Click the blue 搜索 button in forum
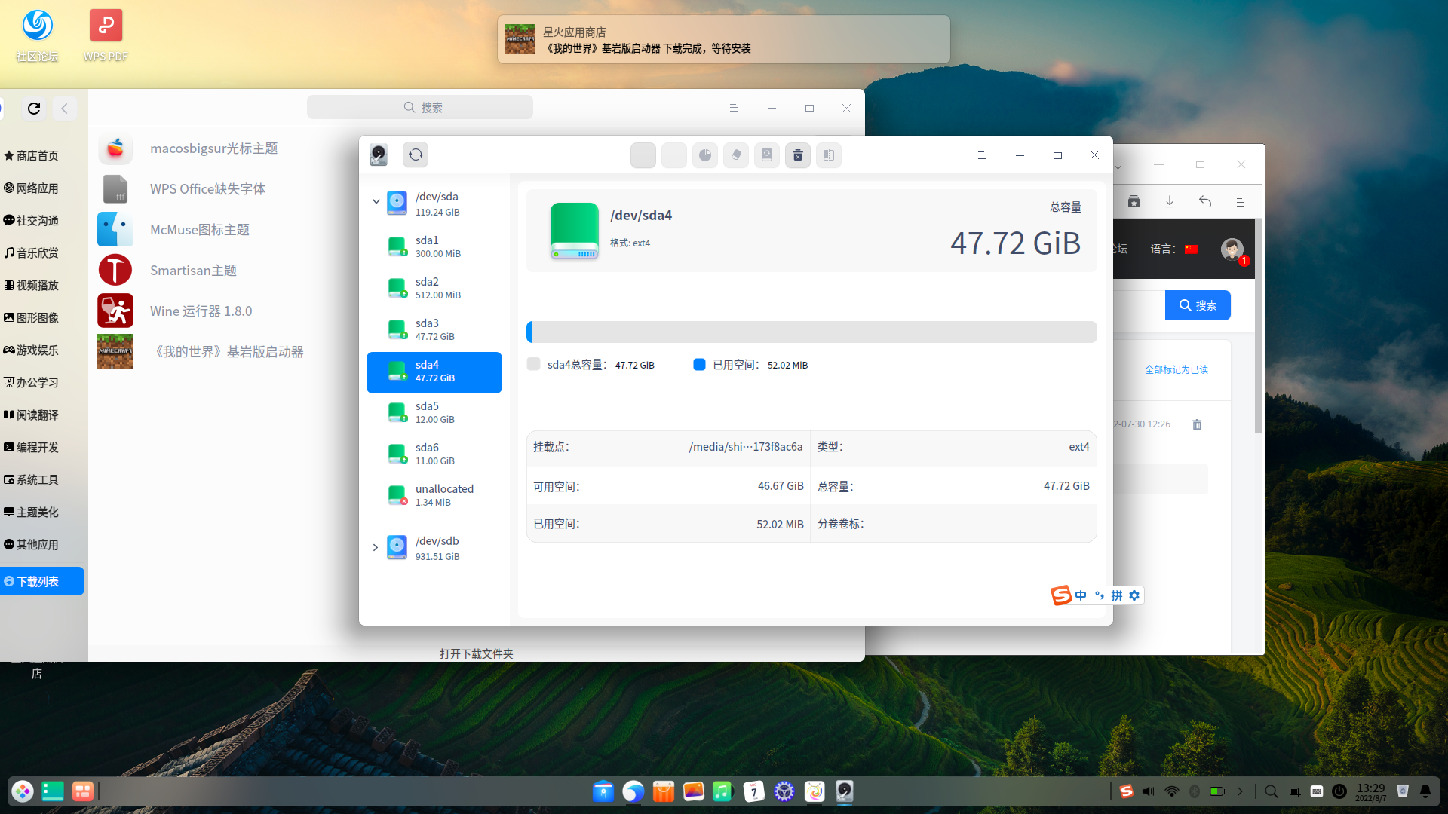 pos(1198,305)
